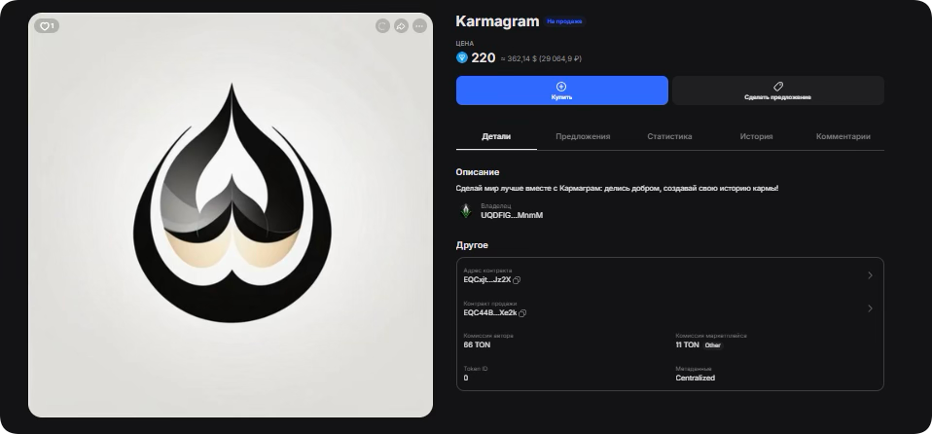Open the three-dots more options menu
This screenshot has width=932, height=434.
click(419, 26)
